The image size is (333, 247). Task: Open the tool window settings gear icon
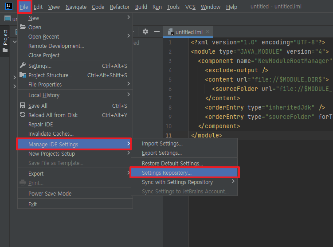(x=145, y=31)
